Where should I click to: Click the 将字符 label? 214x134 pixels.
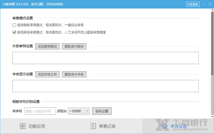17,111
